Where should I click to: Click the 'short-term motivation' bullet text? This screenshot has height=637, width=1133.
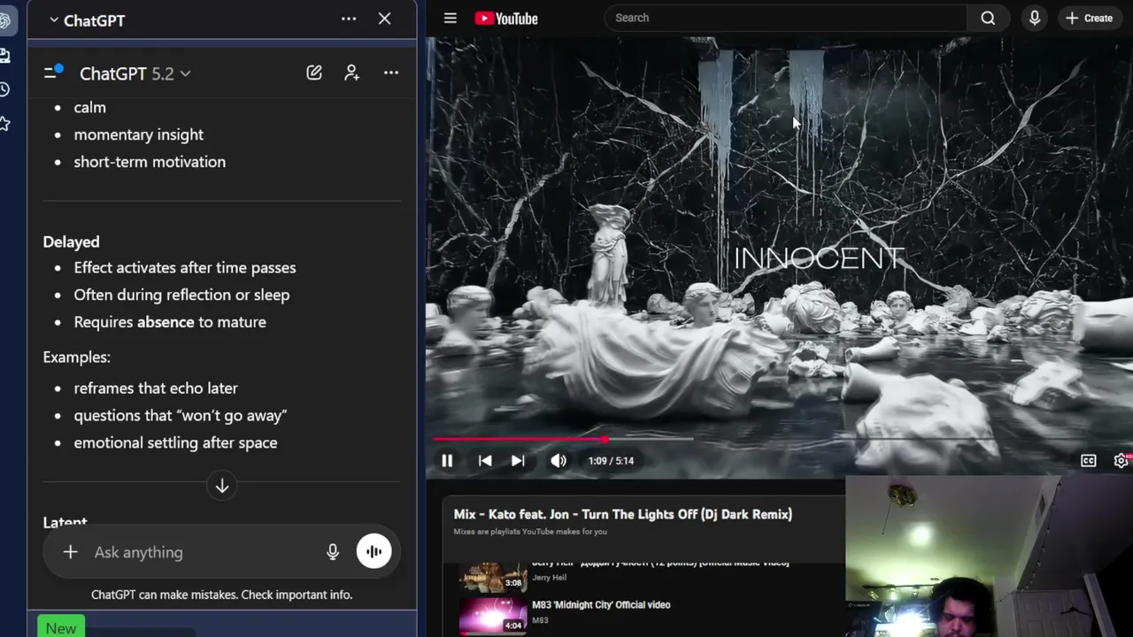tap(150, 162)
